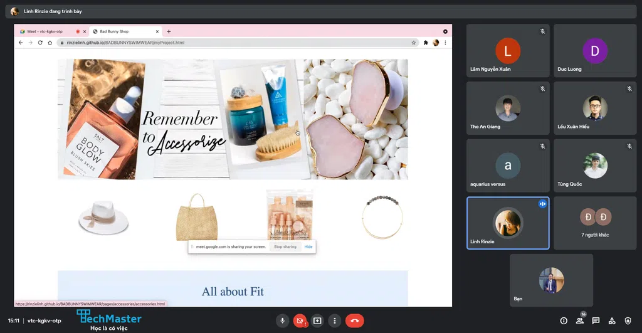Click muted mic icon on aquarius versus
The width and height of the screenshot is (642, 333).
click(x=542, y=146)
